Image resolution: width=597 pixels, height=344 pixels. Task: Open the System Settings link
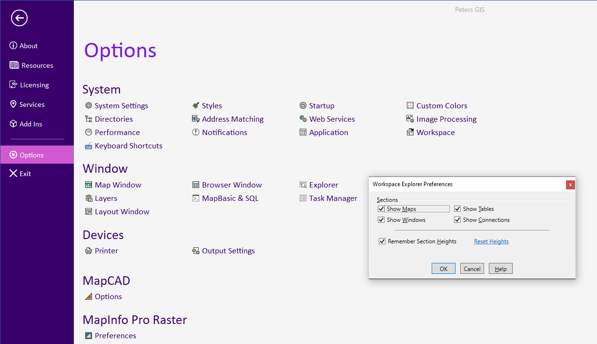tap(121, 105)
